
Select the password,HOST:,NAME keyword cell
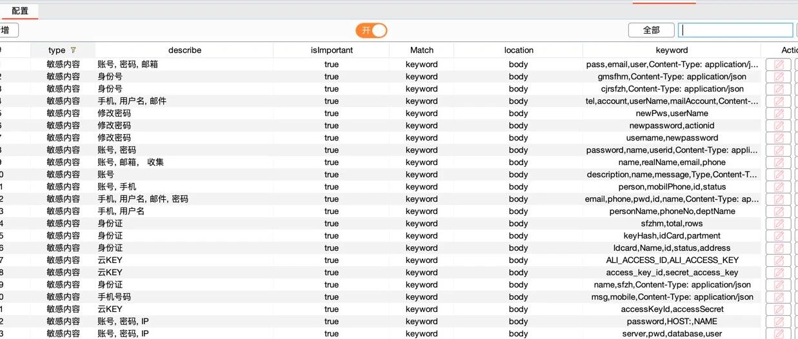coord(672,322)
